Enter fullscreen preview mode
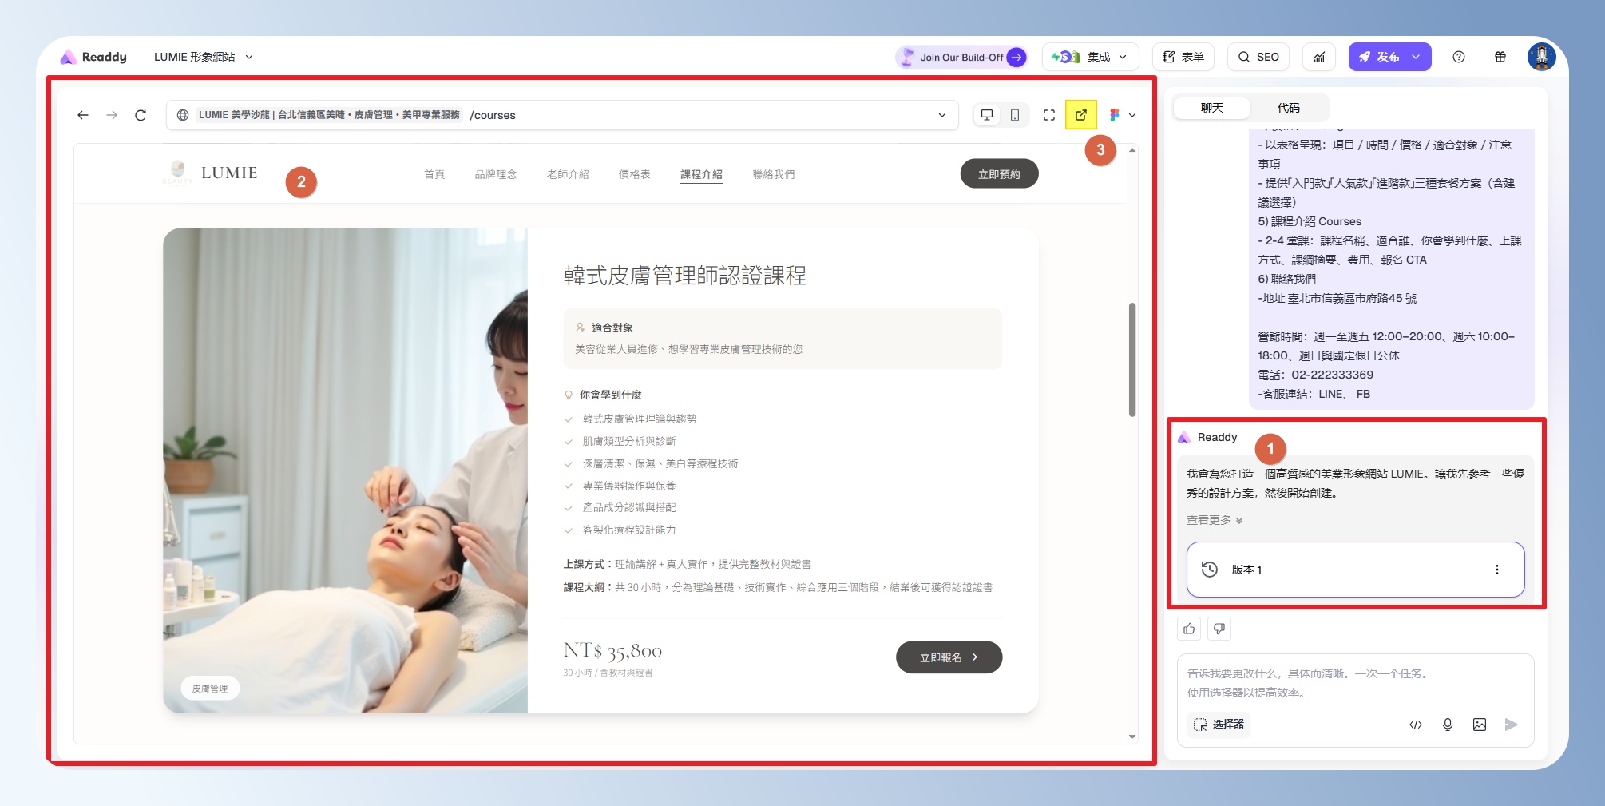The image size is (1605, 806). (1049, 115)
